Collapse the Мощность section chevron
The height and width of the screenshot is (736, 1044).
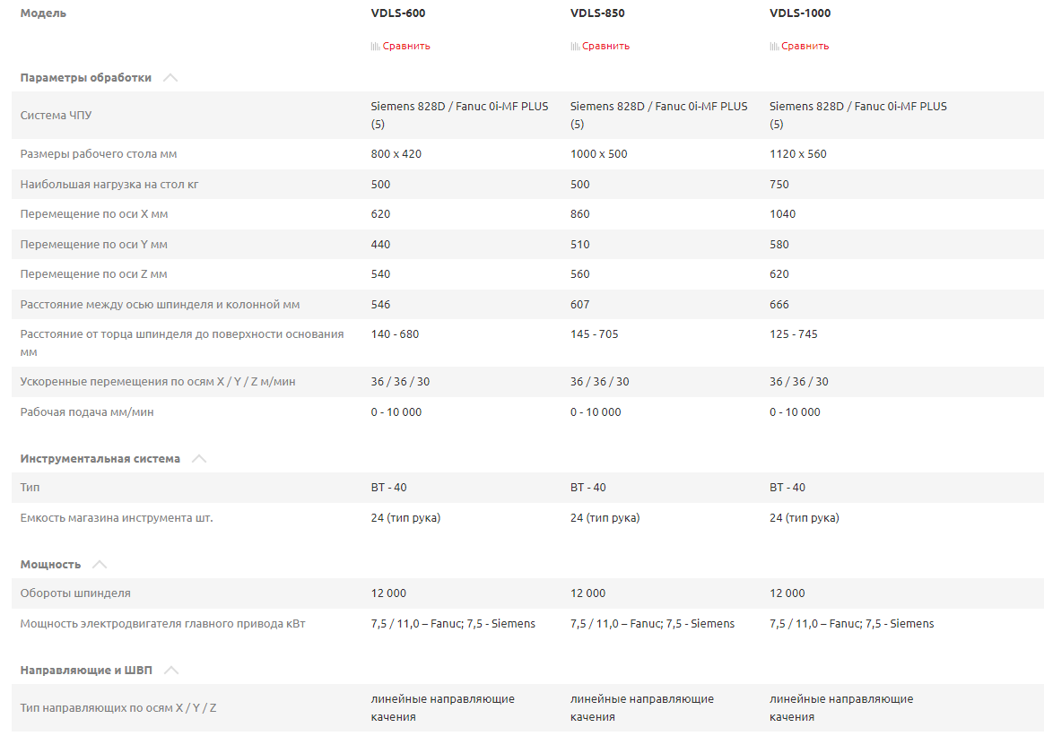pos(100,565)
